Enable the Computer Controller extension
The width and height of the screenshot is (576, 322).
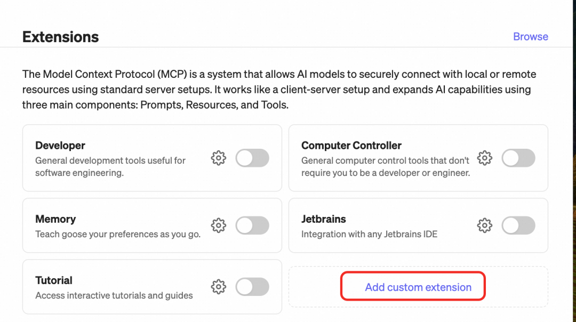(518, 158)
